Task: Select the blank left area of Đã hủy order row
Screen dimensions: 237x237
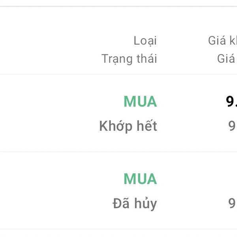Action: [55, 191]
